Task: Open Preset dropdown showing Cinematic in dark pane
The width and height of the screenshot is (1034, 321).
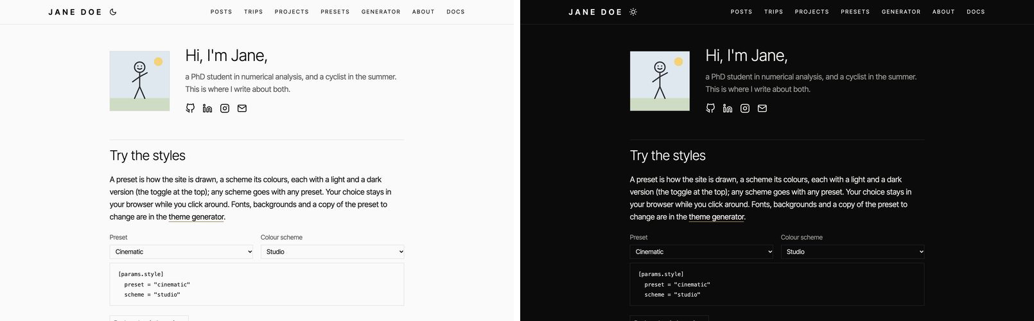Action: click(x=703, y=252)
